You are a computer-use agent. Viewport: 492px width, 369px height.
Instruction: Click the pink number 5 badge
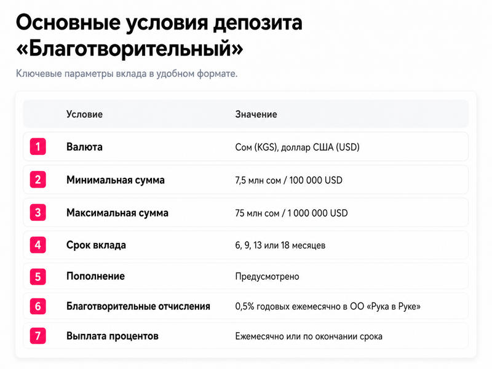[38, 276]
